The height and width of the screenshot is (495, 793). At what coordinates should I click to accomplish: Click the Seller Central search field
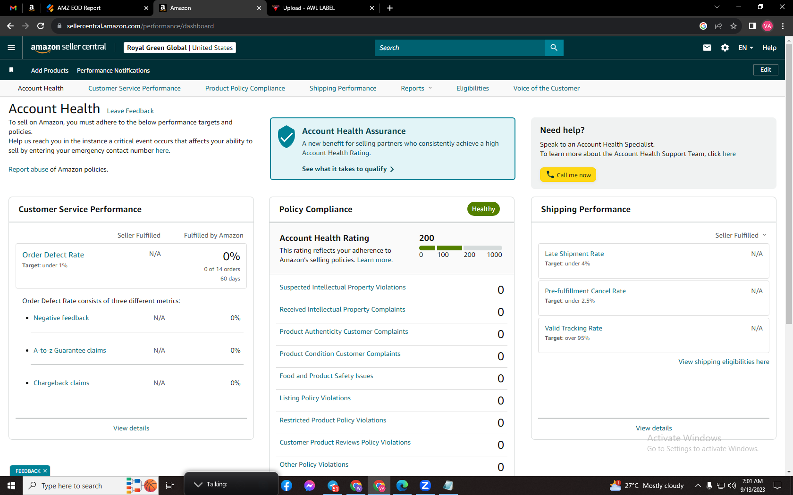click(x=460, y=48)
